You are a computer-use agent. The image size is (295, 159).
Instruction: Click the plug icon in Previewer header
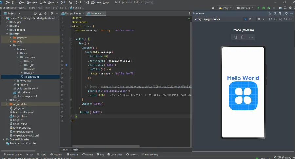click(x=280, y=13)
